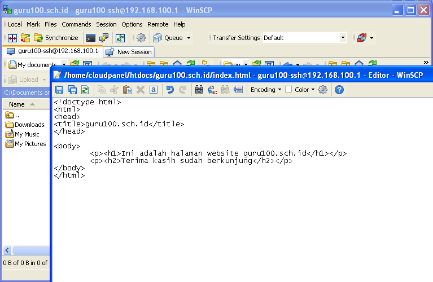Click the Undo arrow in editor toolbar
433x282 pixels.
(170, 90)
